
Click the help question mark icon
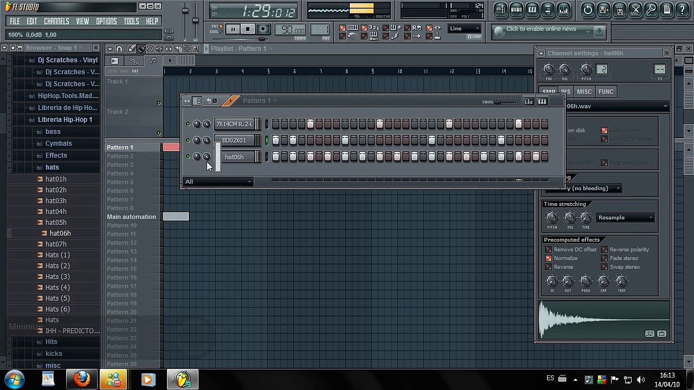coord(682,9)
